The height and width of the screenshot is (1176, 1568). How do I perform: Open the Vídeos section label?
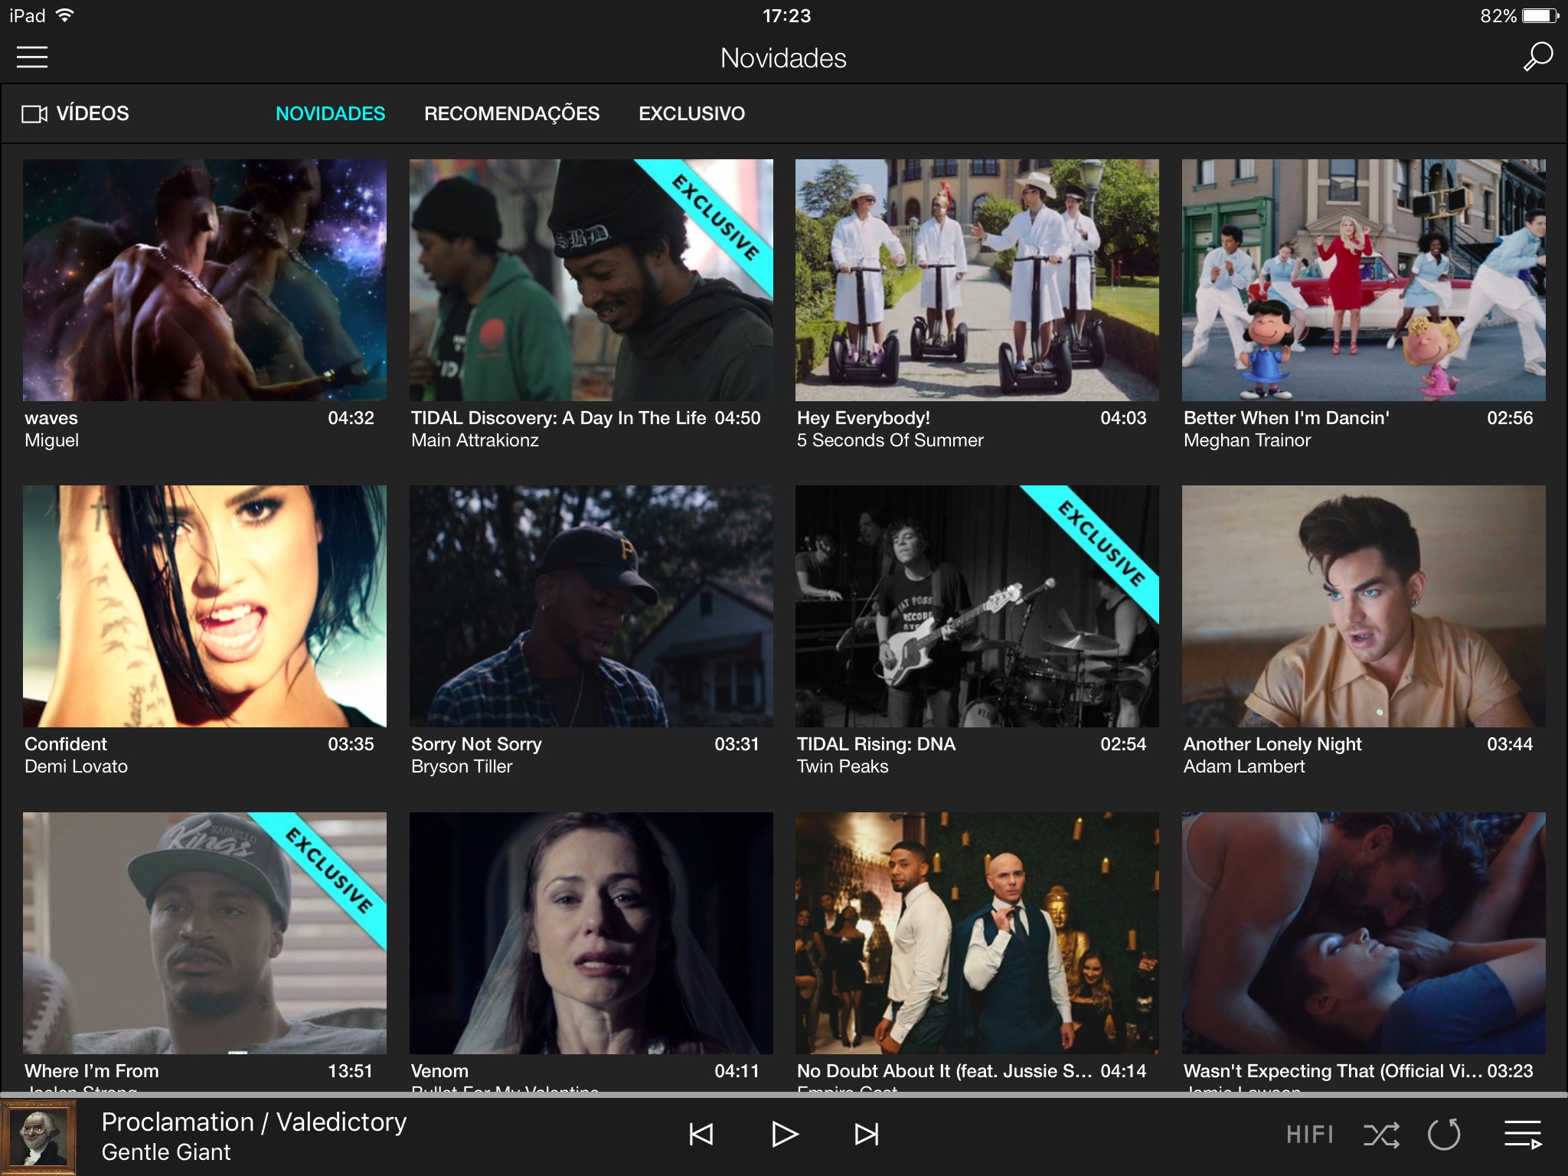(x=93, y=113)
